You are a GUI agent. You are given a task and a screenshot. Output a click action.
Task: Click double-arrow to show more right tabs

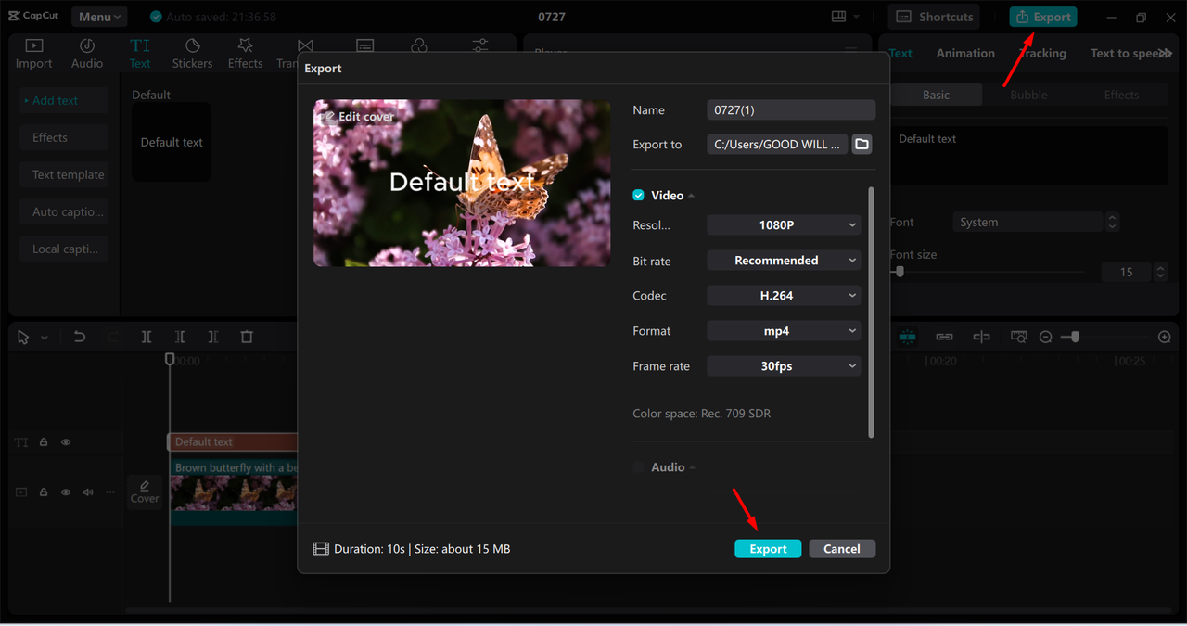[1166, 53]
